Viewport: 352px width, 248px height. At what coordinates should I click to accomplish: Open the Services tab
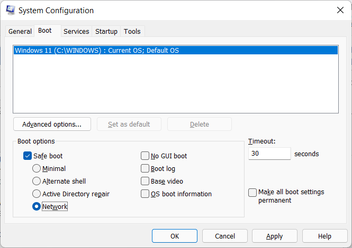tap(76, 32)
